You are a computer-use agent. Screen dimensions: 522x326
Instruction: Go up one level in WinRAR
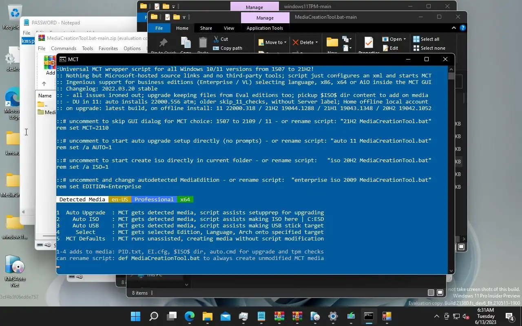(x=44, y=84)
